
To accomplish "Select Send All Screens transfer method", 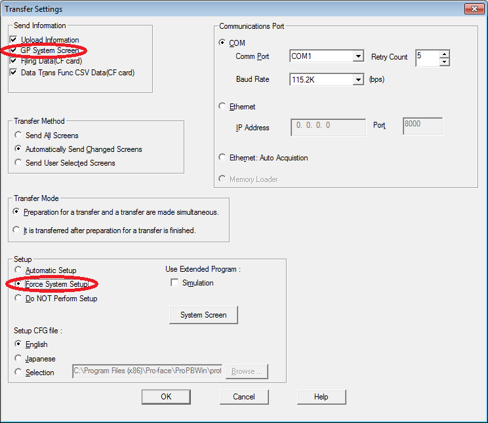I will [x=18, y=136].
